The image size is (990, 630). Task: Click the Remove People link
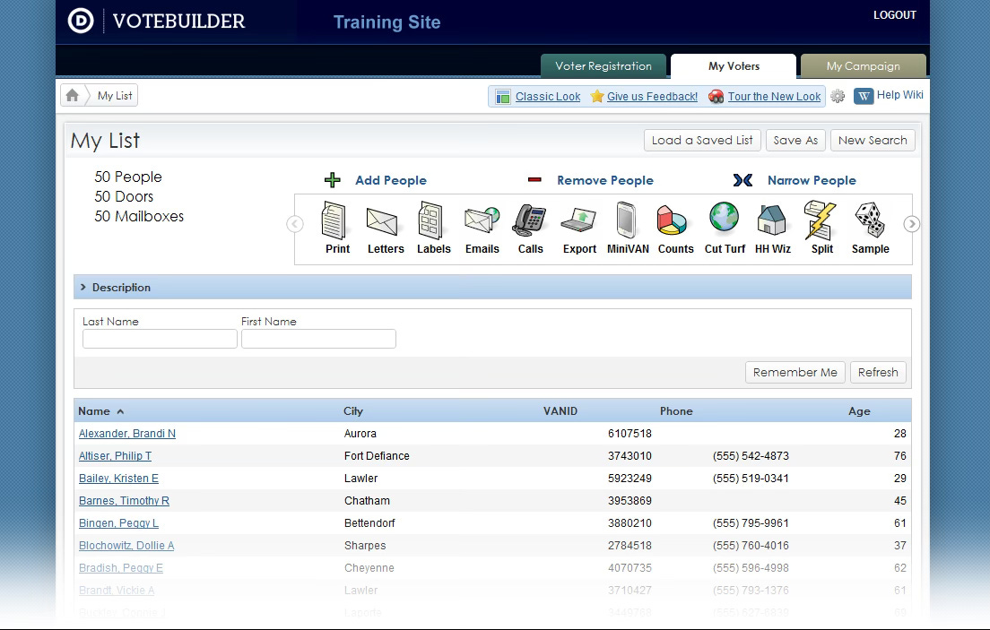click(x=605, y=180)
